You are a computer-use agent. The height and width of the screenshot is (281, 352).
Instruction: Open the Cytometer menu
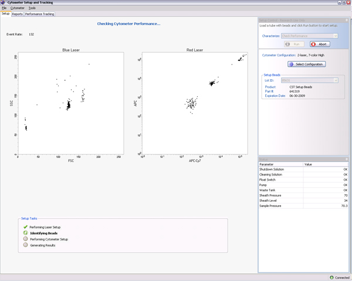click(x=17, y=8)
